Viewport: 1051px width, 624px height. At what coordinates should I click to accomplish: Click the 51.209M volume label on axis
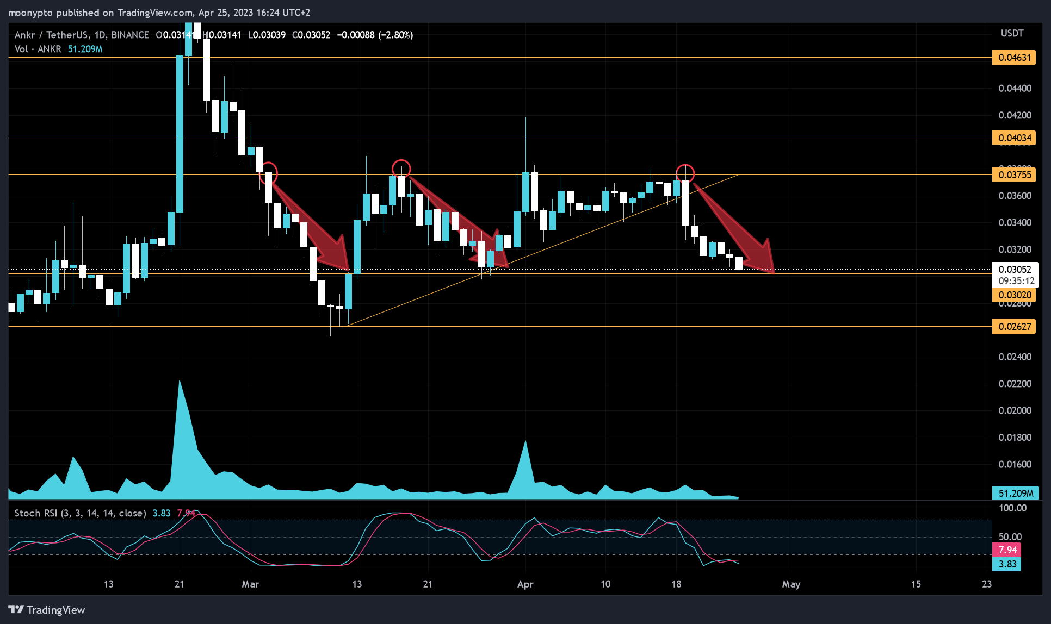(x=1016, y=494)
